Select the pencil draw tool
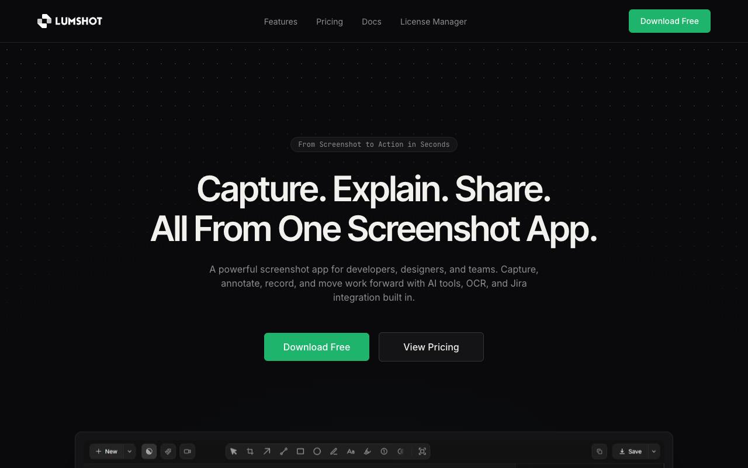This screenshot has width=748, height=468. click(334, 451)
